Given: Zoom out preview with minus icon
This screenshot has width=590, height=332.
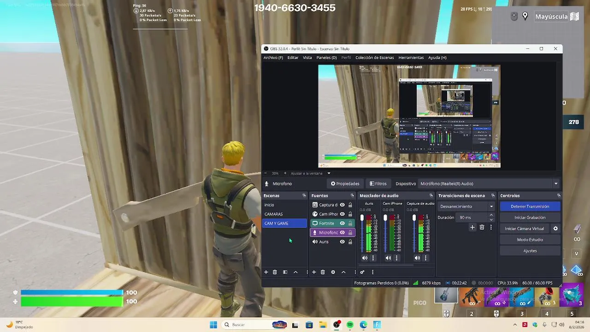Looking at the screenshot, I should pos(266,173).
